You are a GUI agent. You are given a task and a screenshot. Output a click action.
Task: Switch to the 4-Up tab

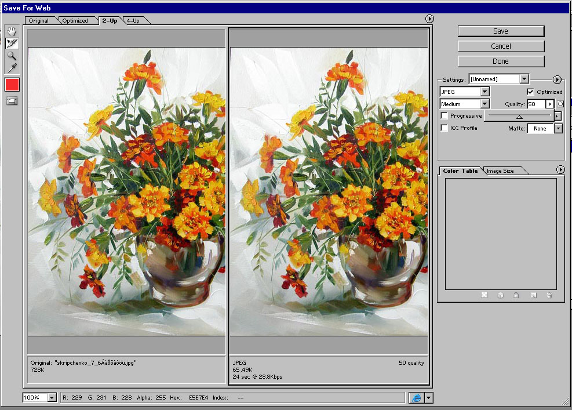tap(133, 20)
